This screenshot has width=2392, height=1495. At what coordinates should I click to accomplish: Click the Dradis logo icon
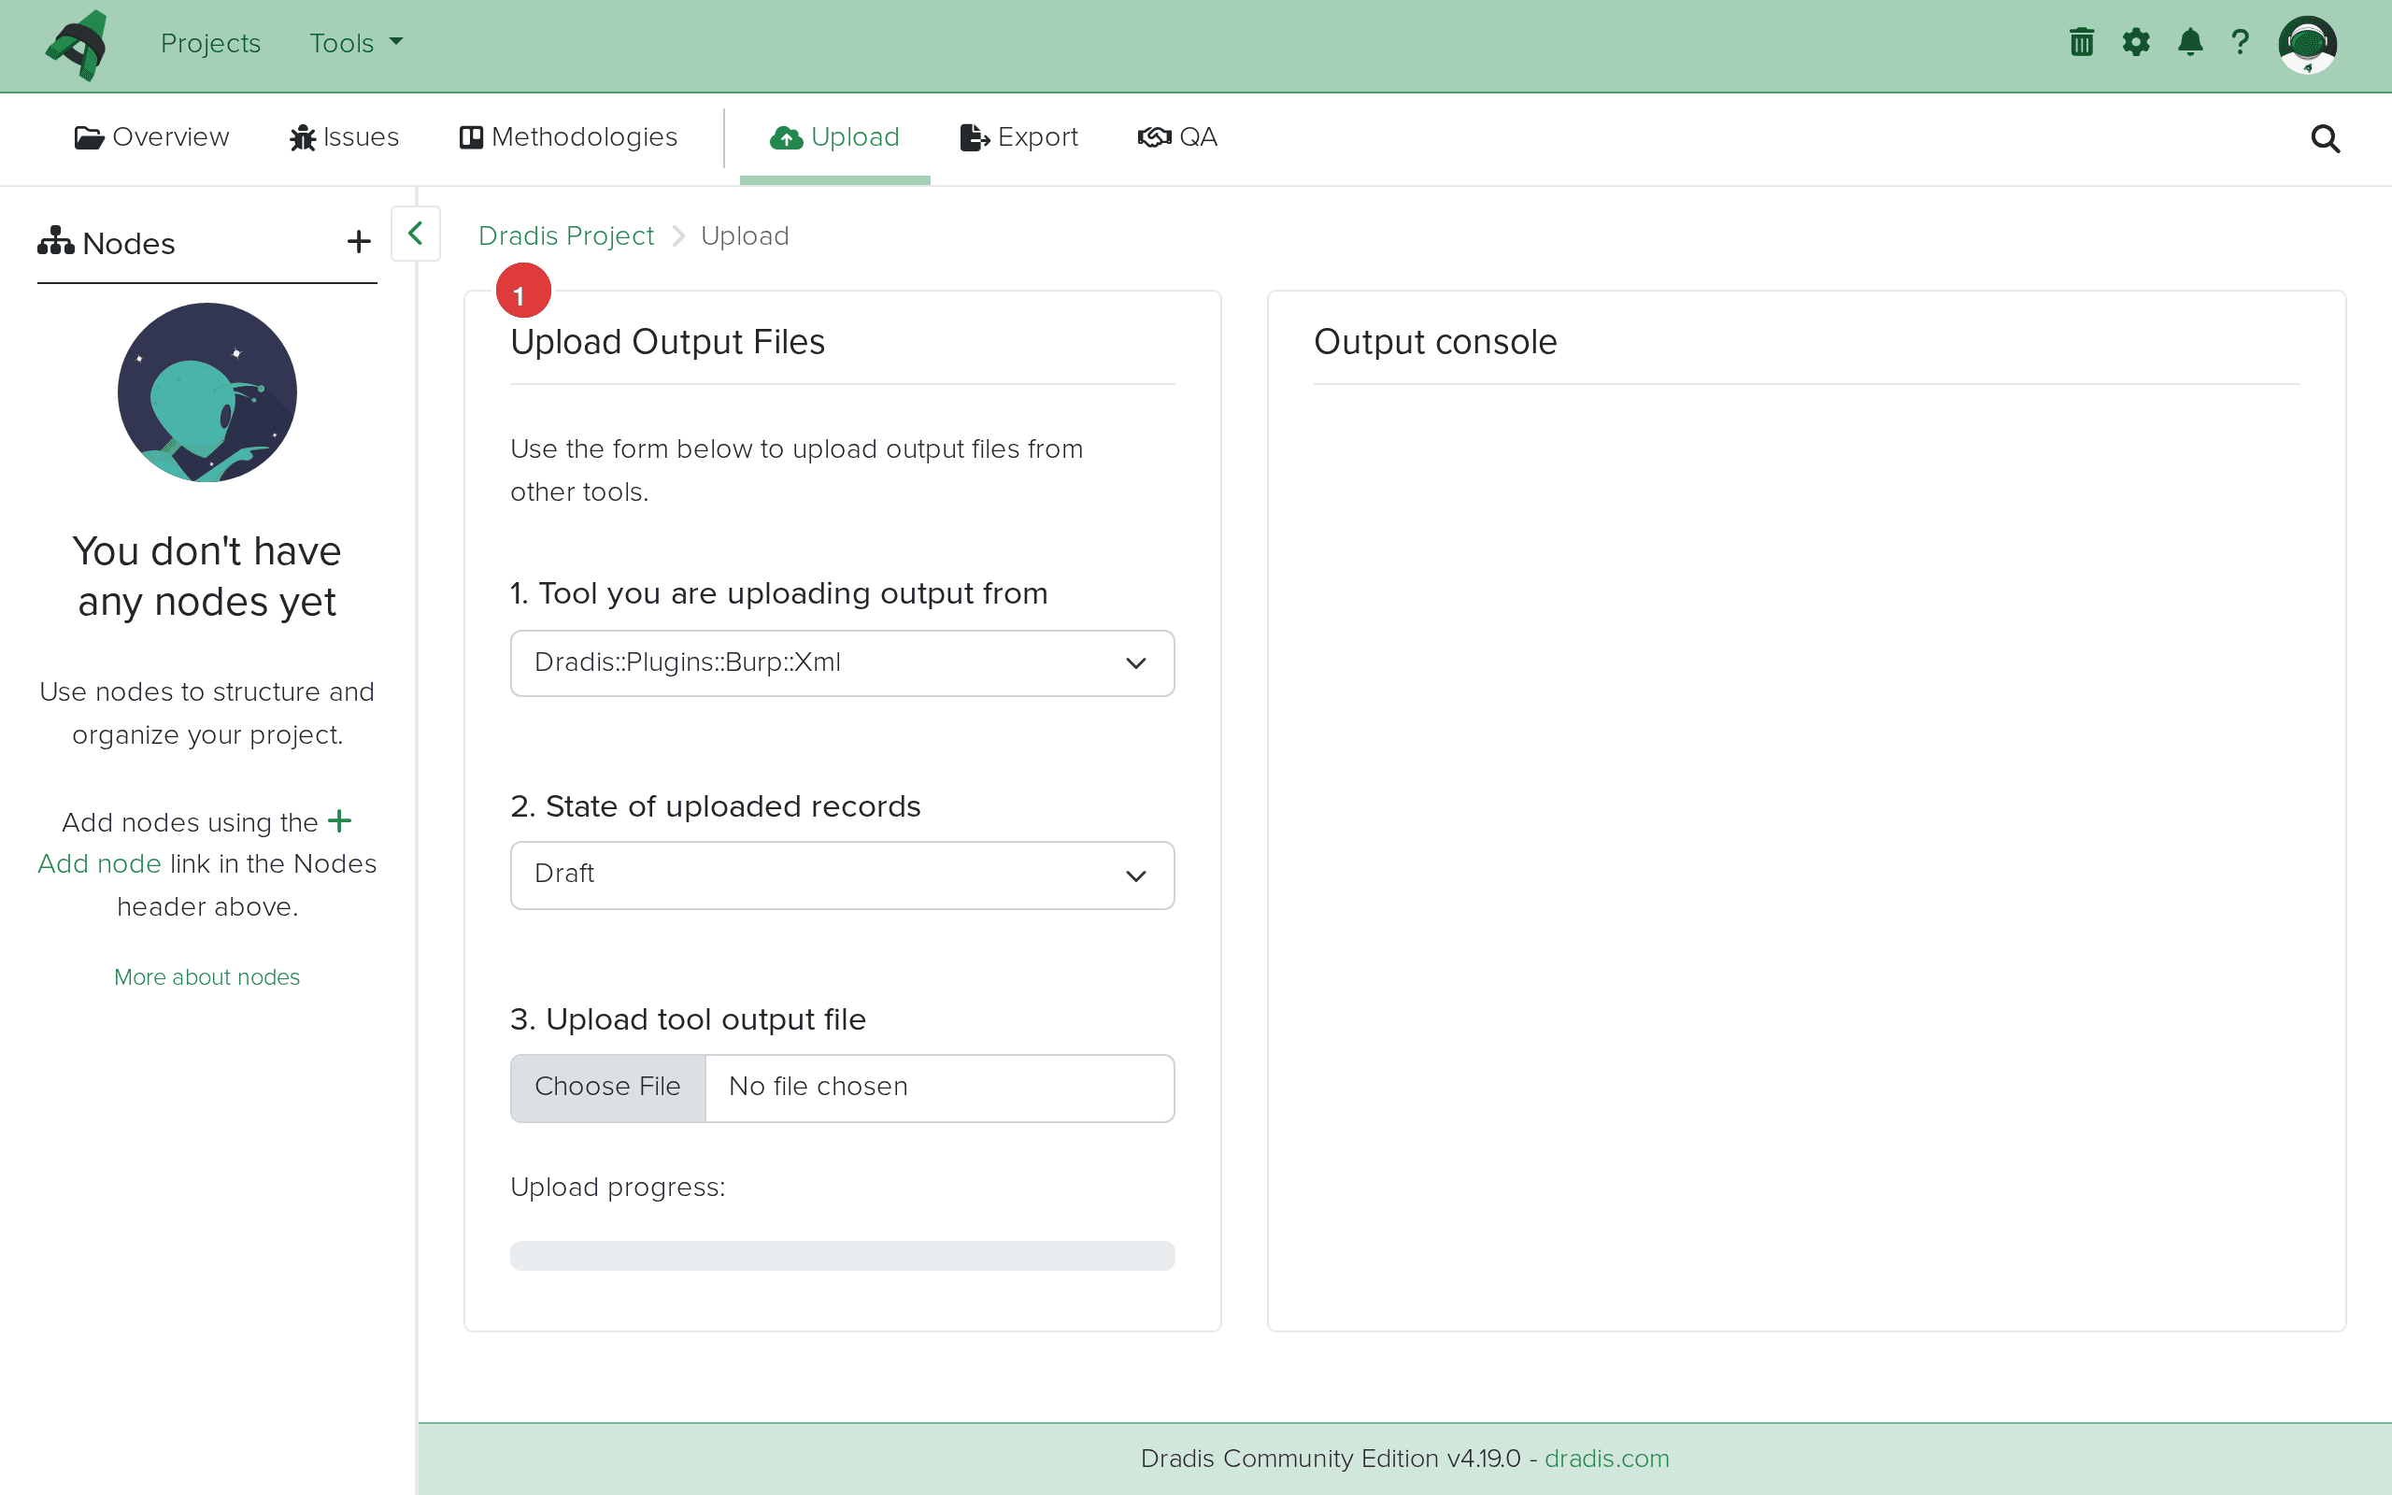[x=78, y=45]
